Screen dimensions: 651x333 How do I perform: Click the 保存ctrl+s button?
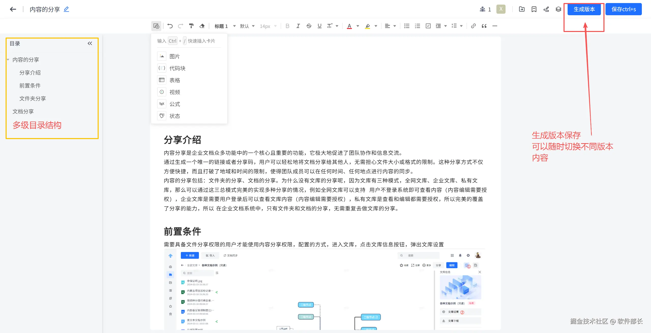point(623,9)
